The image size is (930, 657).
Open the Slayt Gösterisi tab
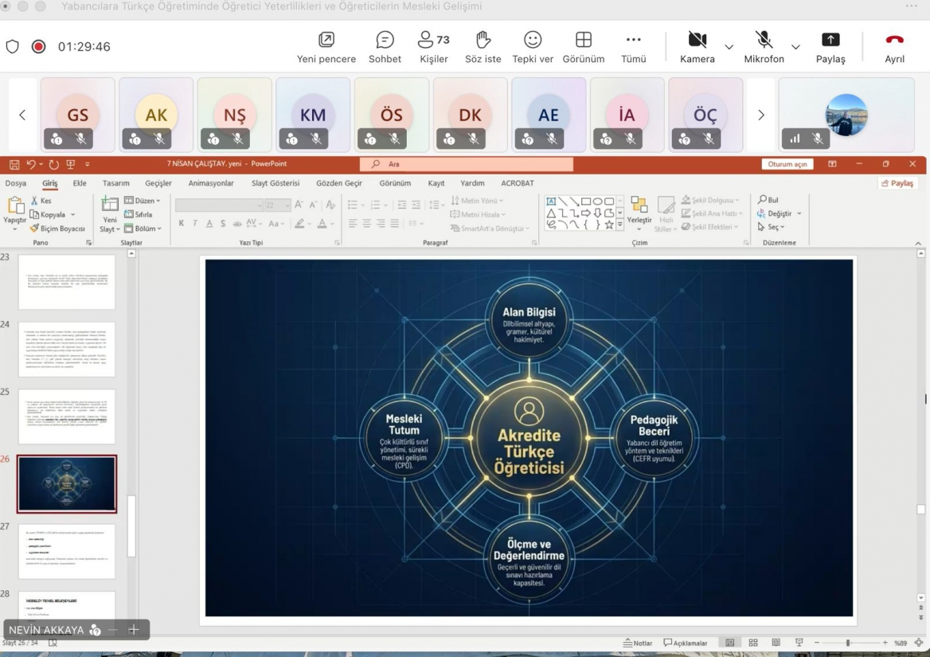pyautogui.click(x=275, y=183)
